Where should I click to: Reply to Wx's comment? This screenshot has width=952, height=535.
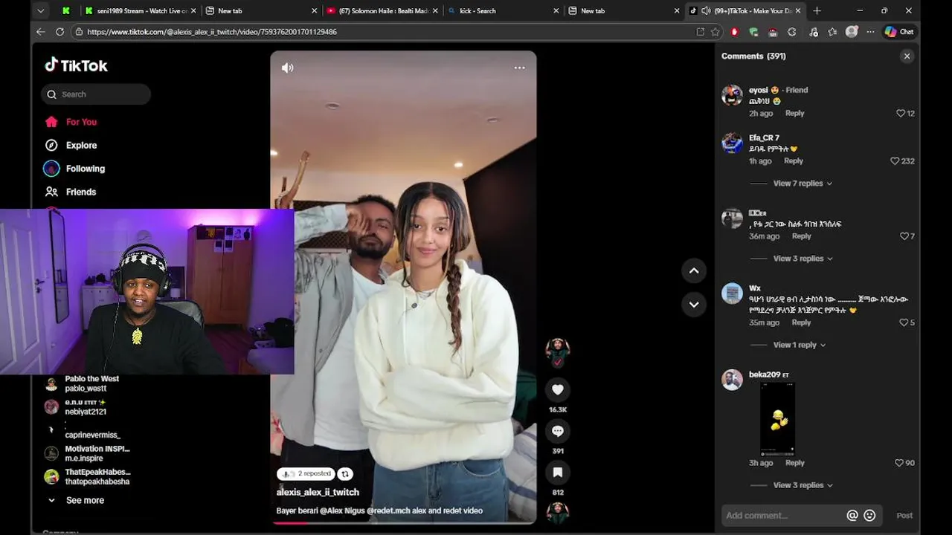[801, 322]
